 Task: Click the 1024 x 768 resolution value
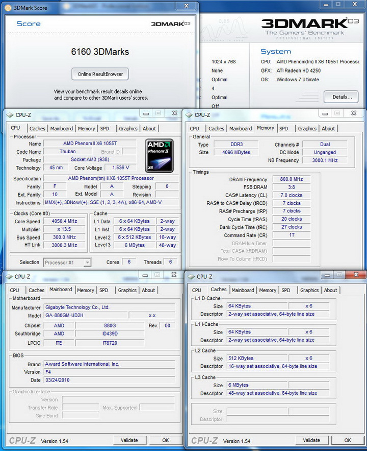point(224,62)
